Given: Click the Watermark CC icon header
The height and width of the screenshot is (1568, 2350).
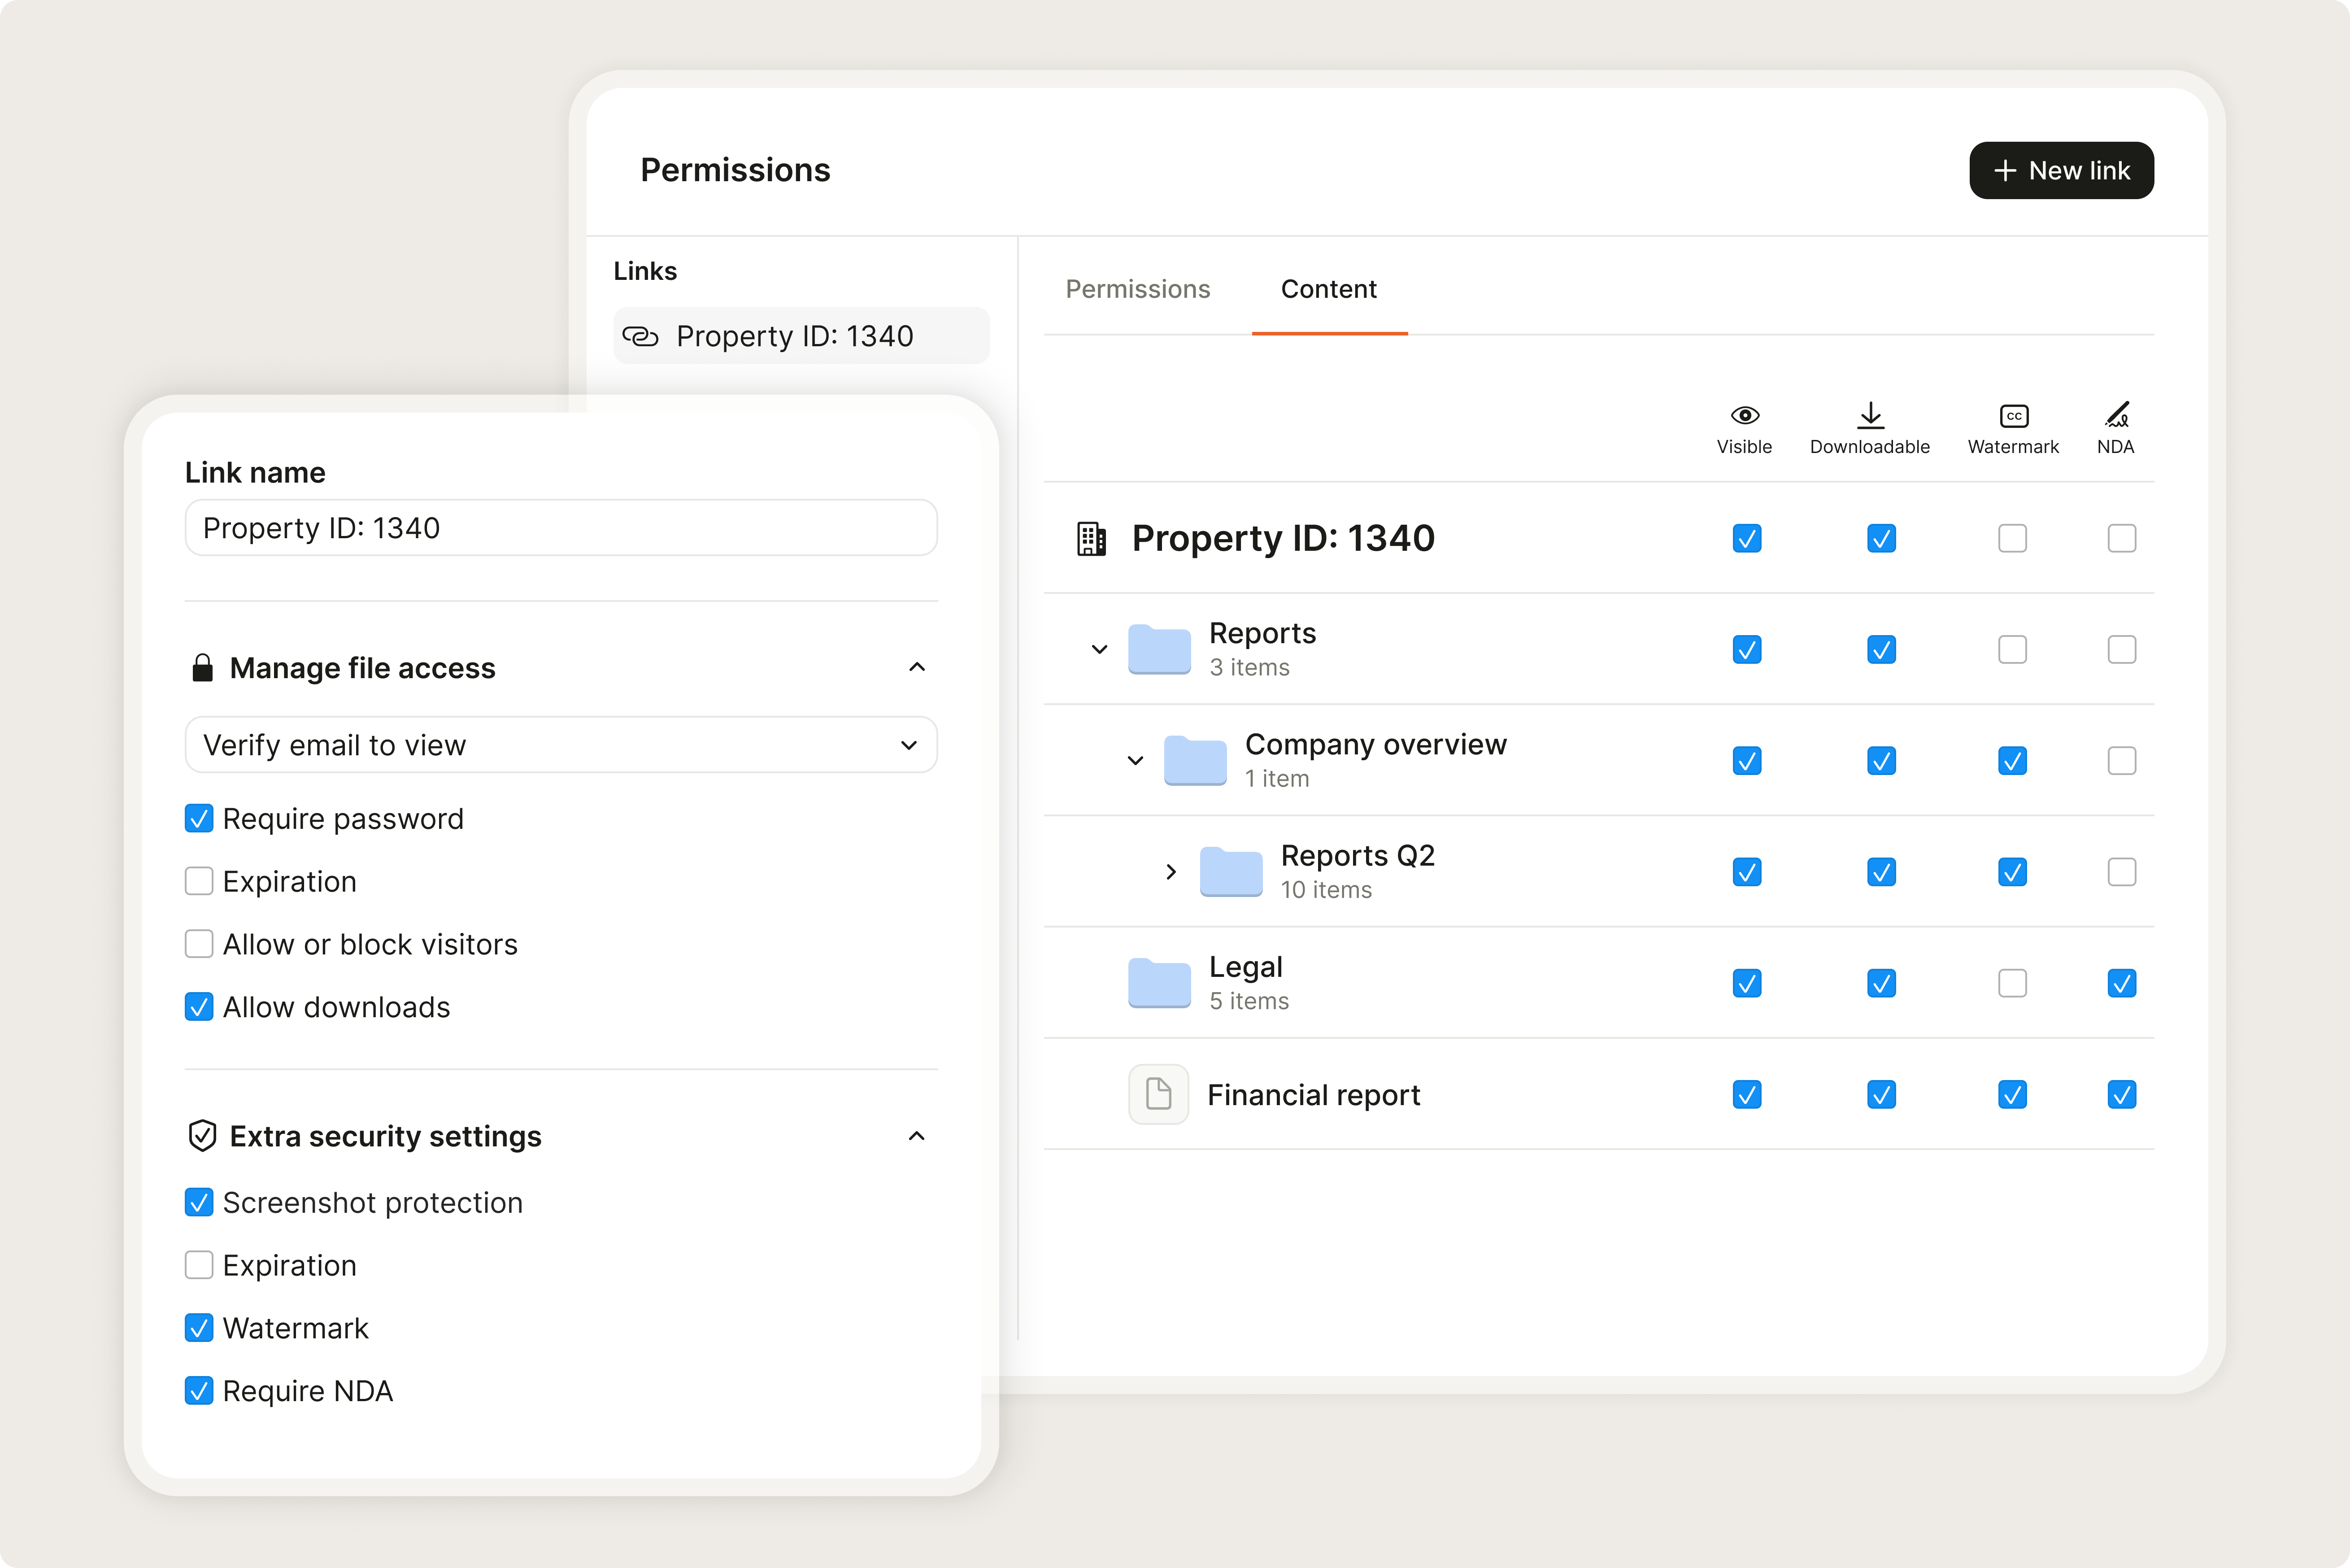Looking at the screenshot, I should [2013, 416].
